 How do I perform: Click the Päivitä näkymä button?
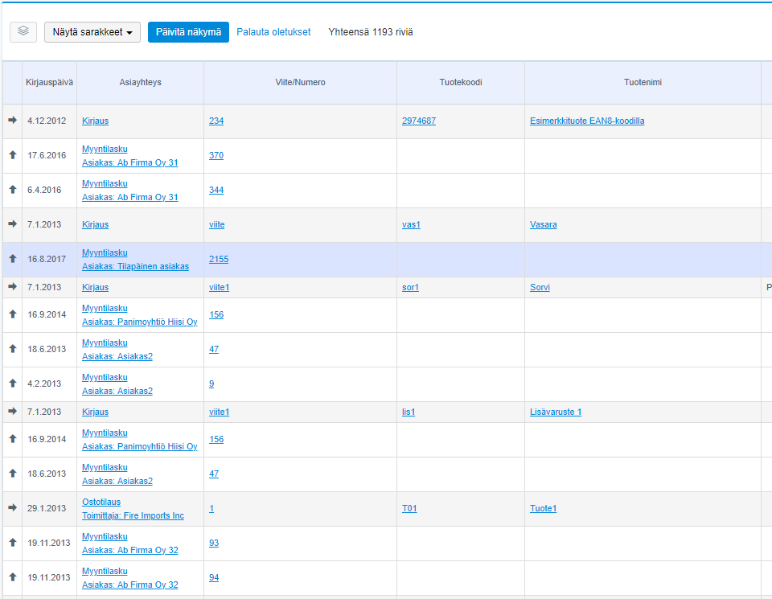tap(188, 32)
